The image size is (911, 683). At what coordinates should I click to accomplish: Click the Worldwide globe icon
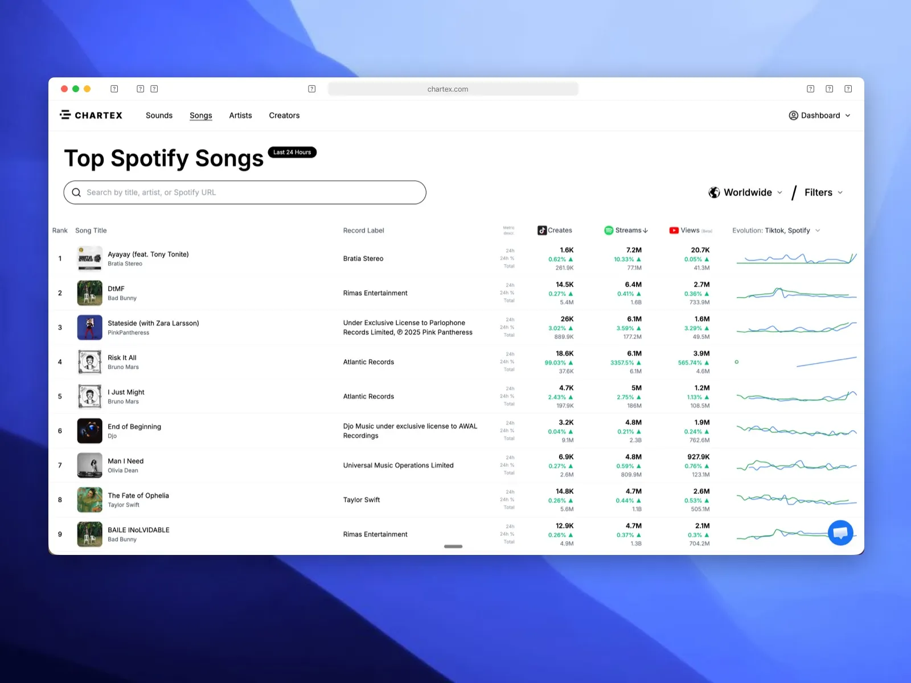coord(714,192)
